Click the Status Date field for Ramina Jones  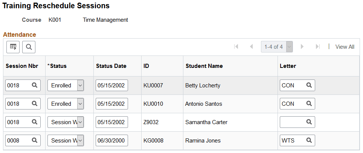point(111,141)
